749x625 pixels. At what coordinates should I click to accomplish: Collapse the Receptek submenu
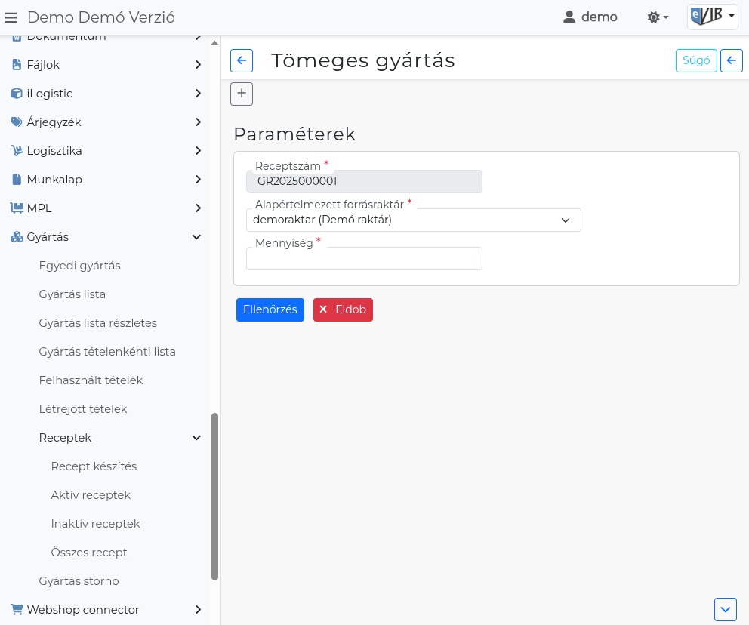[x=196, y=438]
